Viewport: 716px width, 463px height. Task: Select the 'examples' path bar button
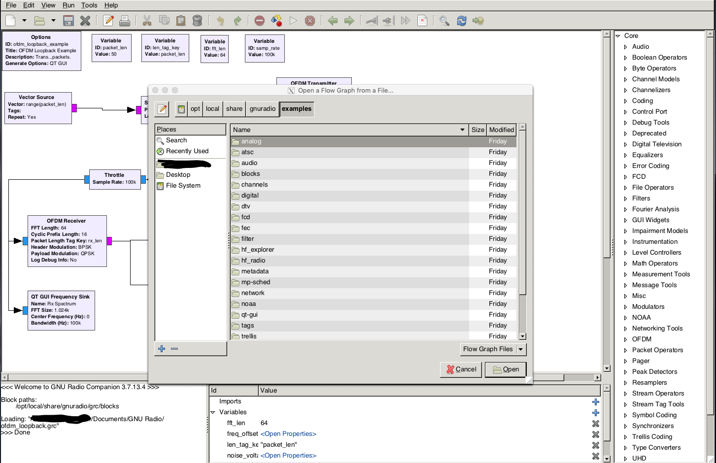pyautogui.click(x=297, y=109)
